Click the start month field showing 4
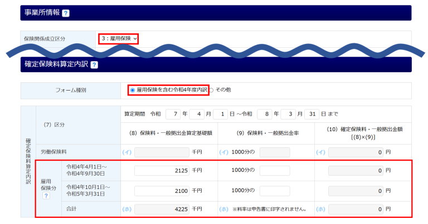Image resolution: width=428 pixels, height=224 pixels. [197, 114]
